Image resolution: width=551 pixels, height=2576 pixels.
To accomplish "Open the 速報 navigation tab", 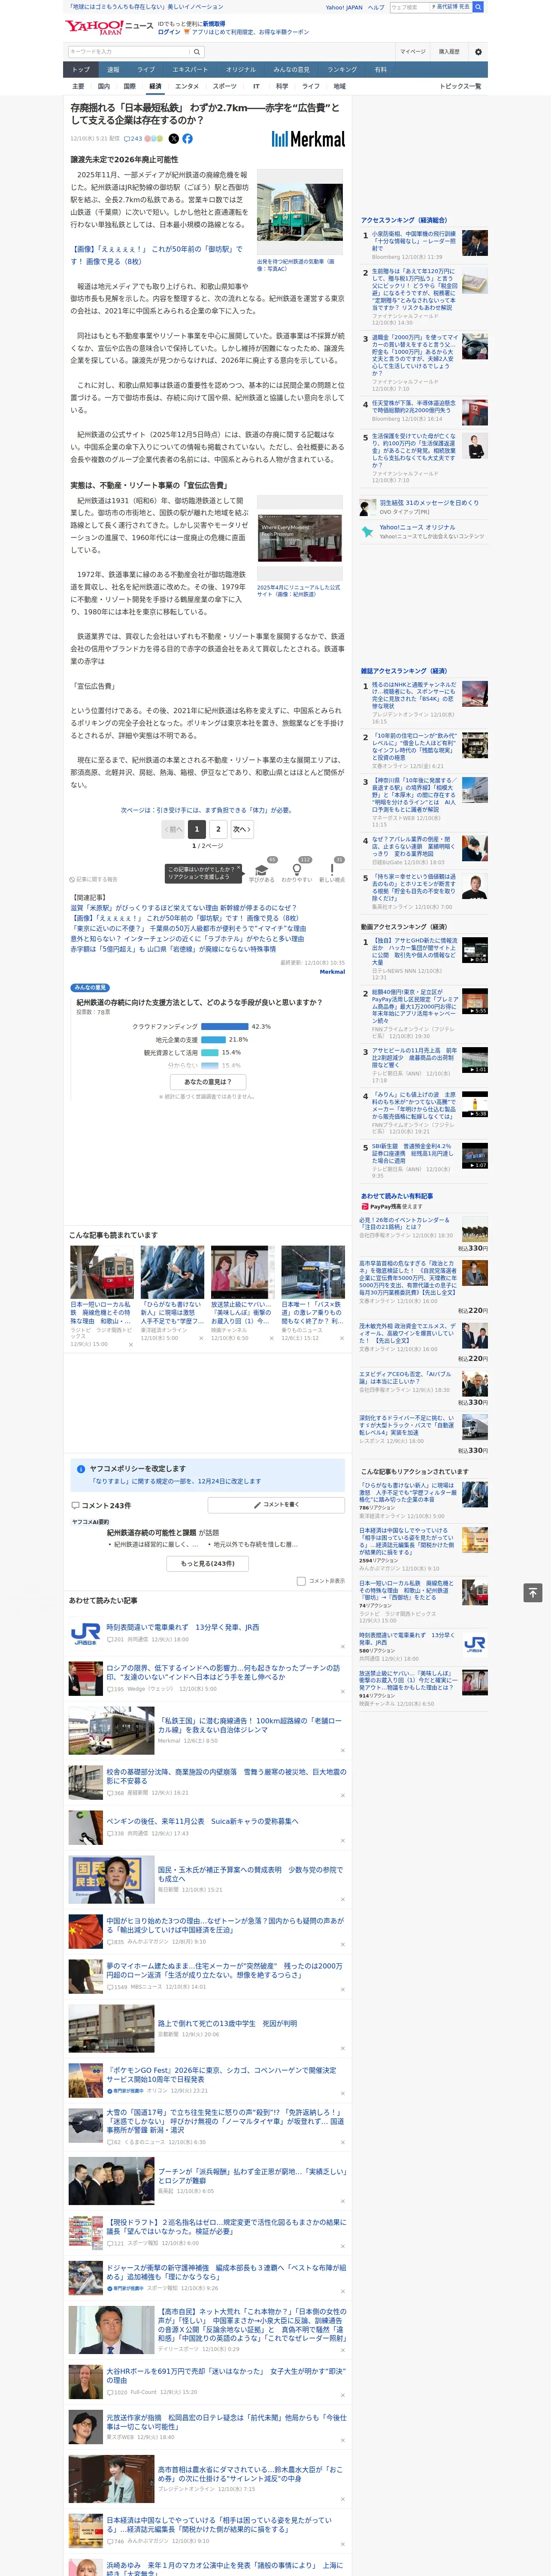I will pyautogui.click(x=113, y=69).
